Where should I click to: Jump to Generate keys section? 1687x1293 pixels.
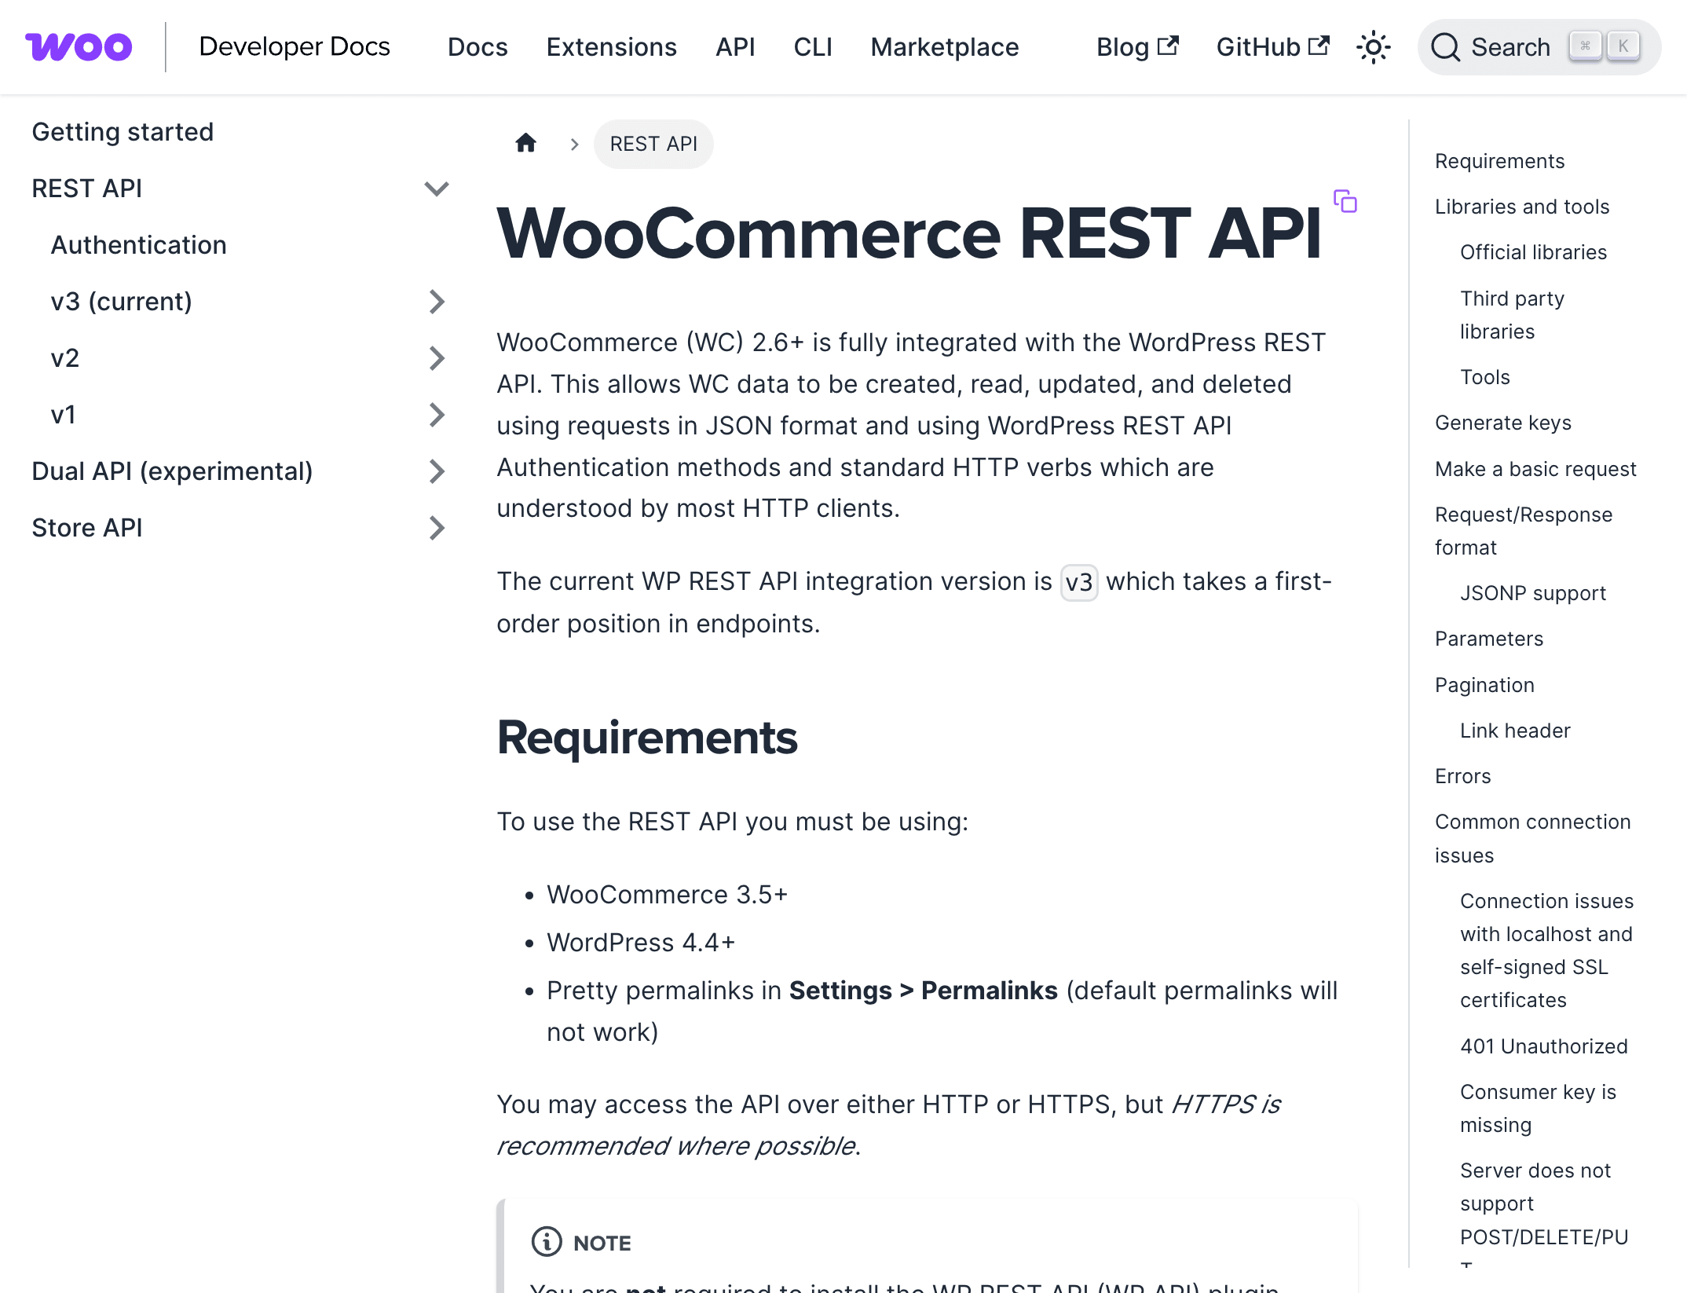[1502, 423]
